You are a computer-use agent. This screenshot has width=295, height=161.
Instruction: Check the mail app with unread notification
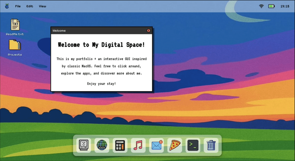pos(156,145)
